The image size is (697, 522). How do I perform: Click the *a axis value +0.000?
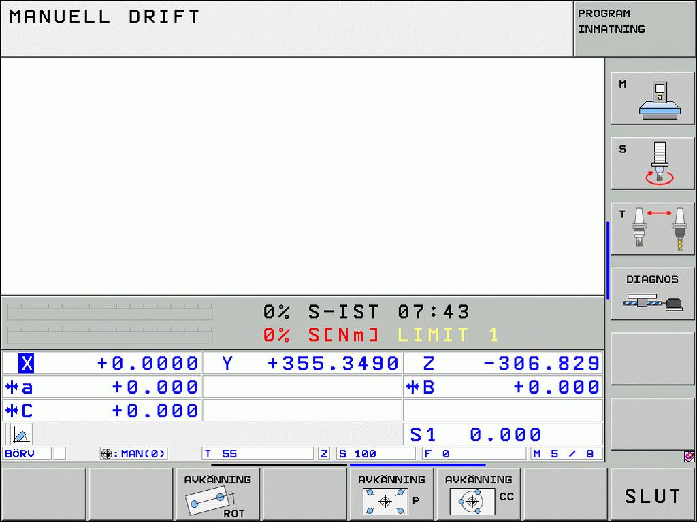tap(155, 387)
